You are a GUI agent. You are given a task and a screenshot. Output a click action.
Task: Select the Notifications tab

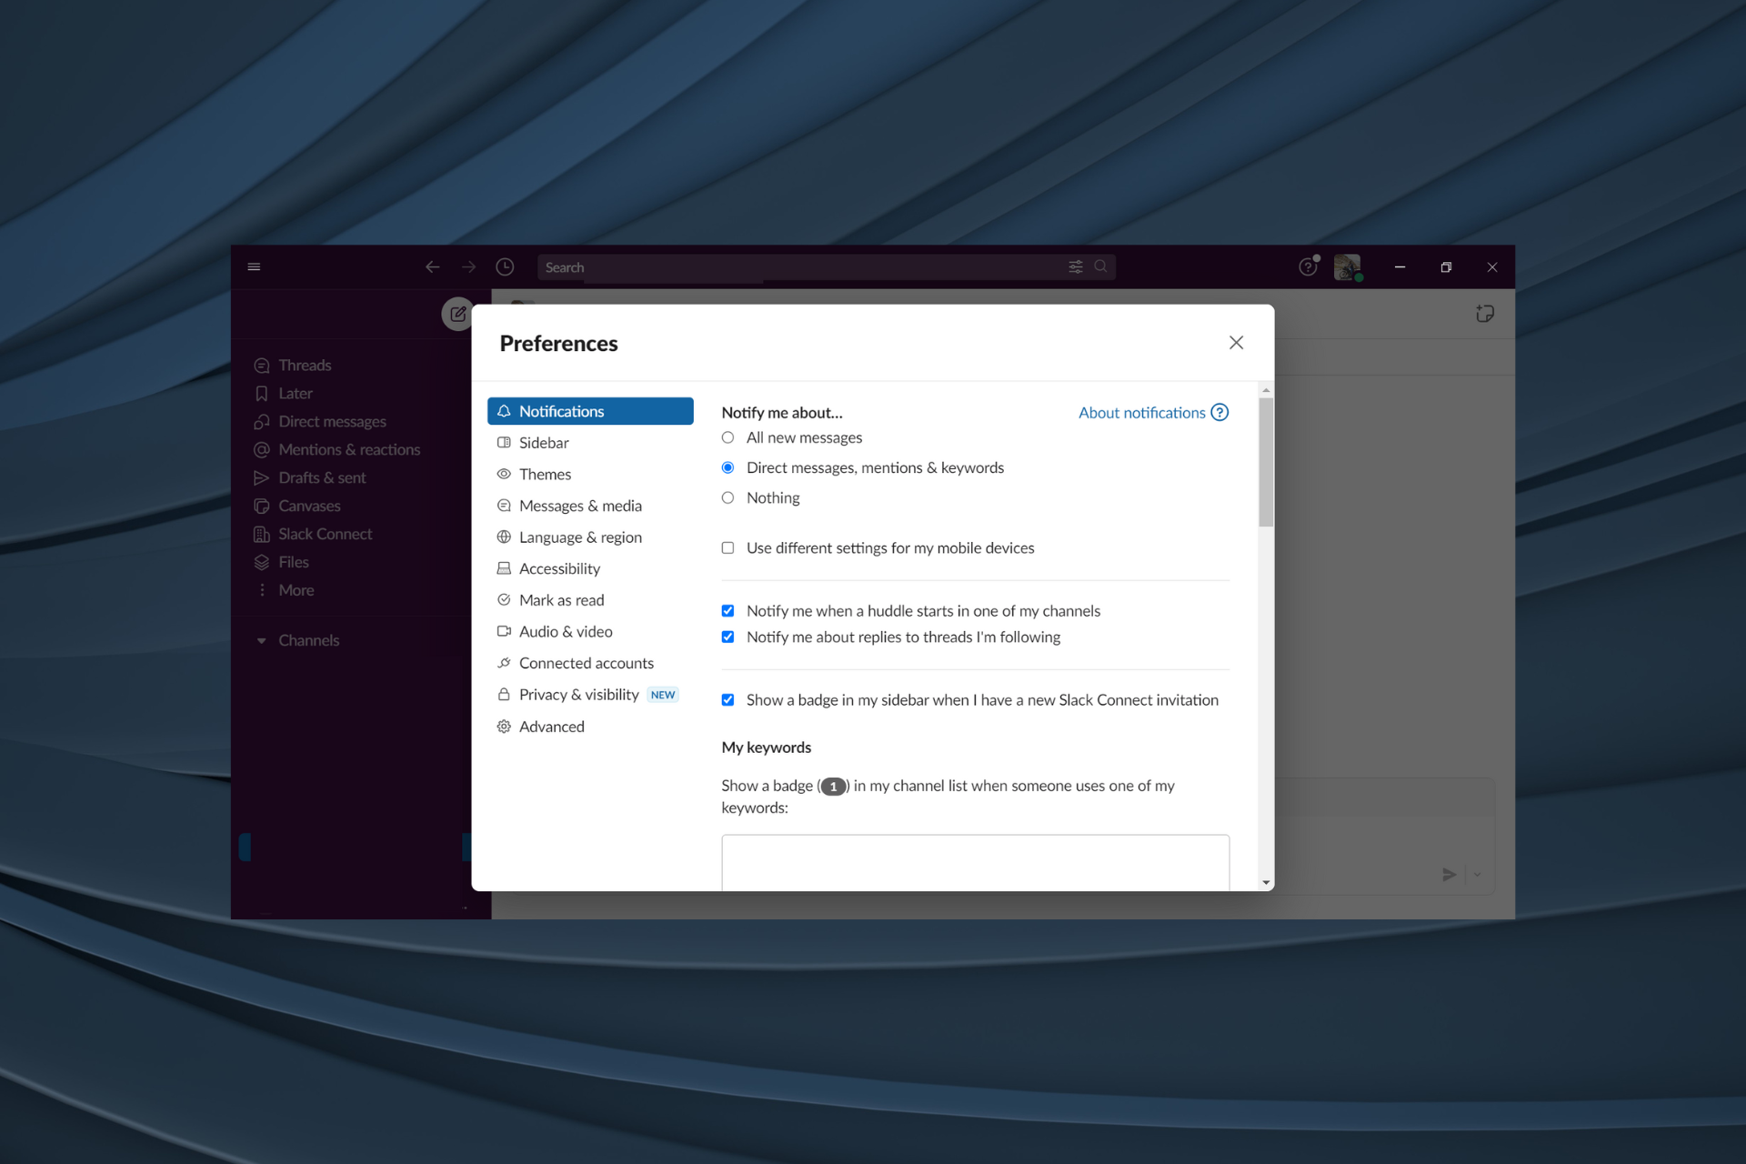click(x=590, y=411)
